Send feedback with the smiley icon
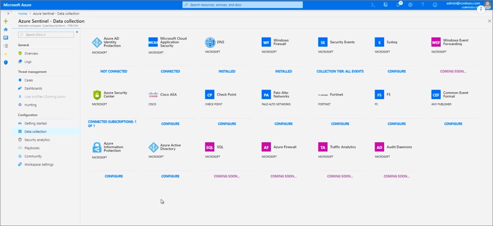The width and height of the screenshot is (493, 226). pos(435,5)
